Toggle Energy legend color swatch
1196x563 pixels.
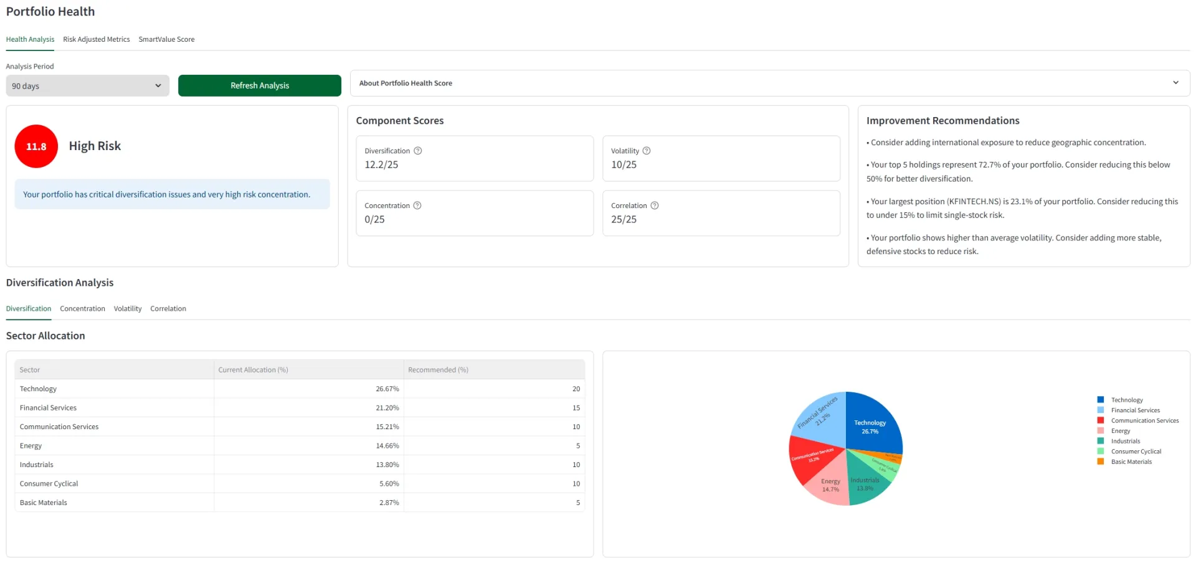coord(1101,431)
